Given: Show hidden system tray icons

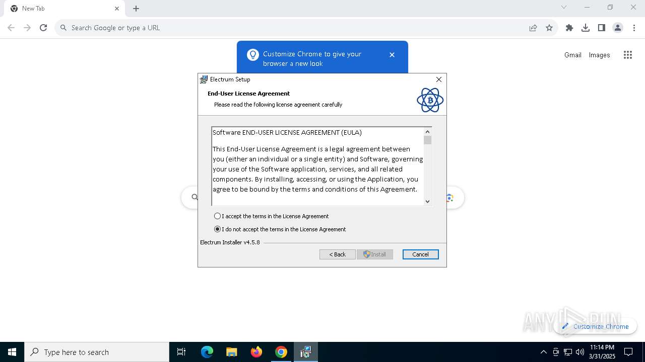Looking at the screenshot, I should (x=543, y=352).
